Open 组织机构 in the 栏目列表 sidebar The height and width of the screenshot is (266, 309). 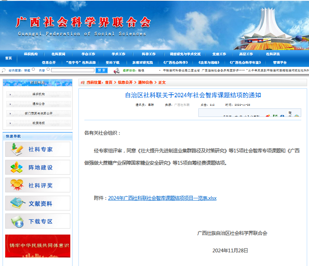pyautogui.click(x=38, y=94)
